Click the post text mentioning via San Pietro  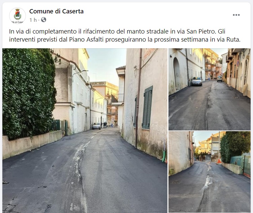[x=117, y=32]
